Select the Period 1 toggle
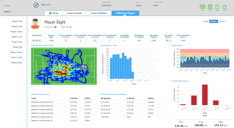 [x=214, y=21]
